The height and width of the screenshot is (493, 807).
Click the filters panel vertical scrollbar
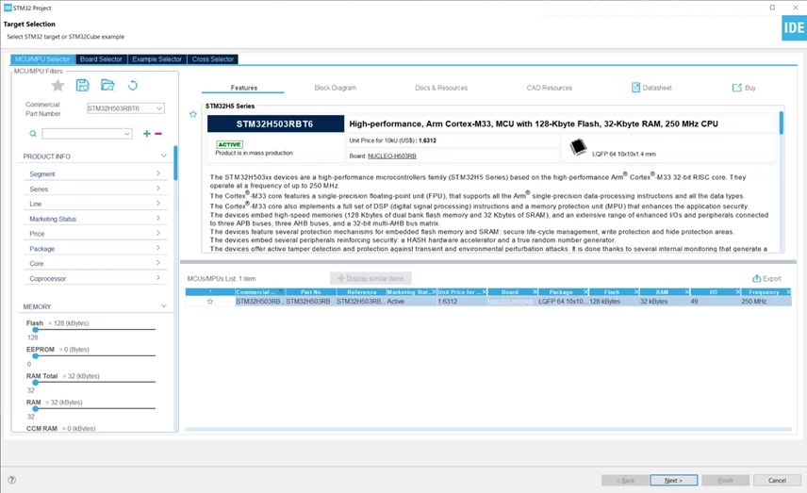coord(175,163)
